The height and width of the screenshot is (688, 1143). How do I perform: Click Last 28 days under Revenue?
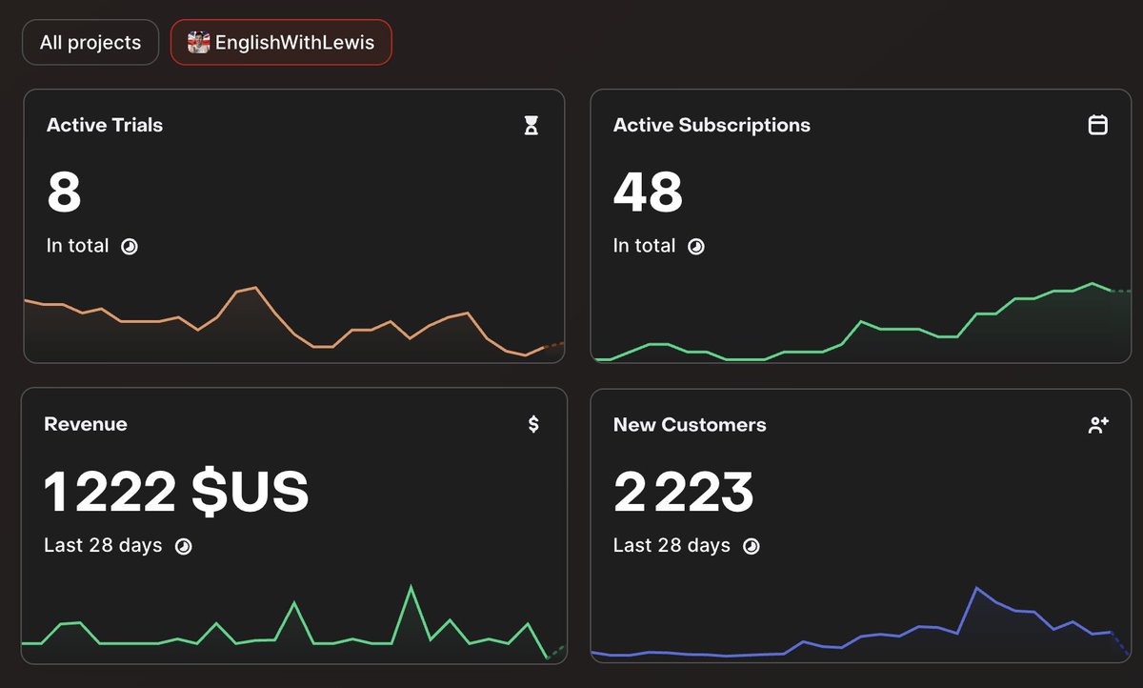pos(103,546)
